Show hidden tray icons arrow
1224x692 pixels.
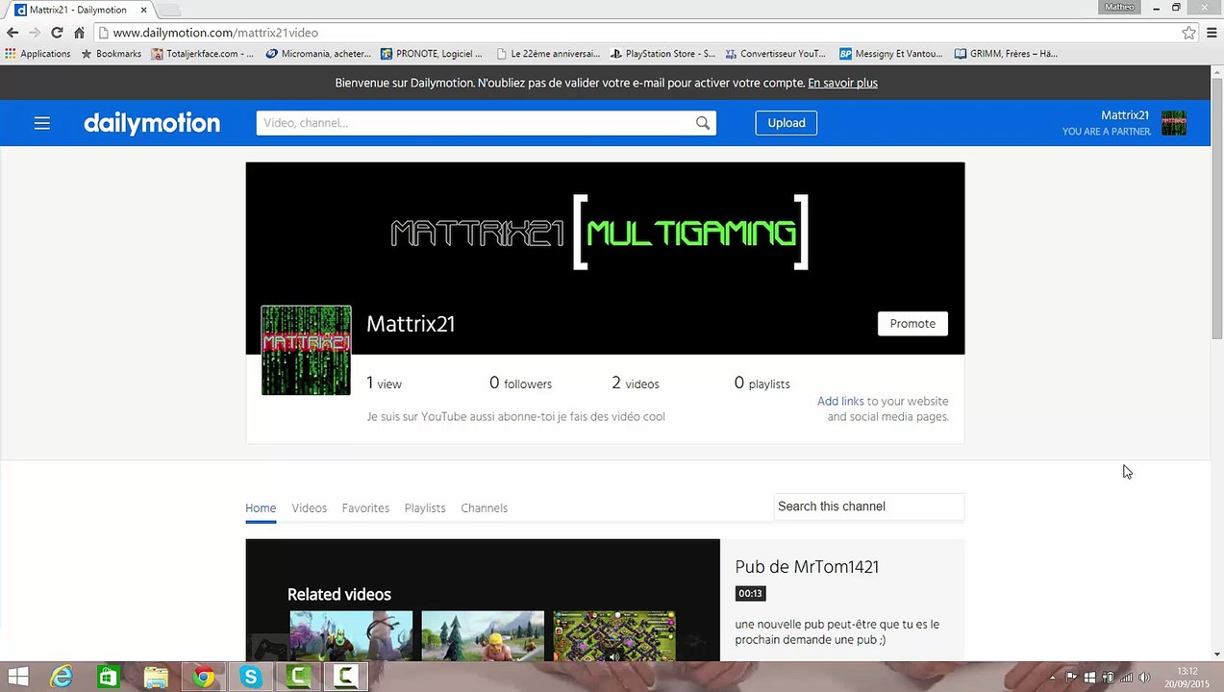1052,678
